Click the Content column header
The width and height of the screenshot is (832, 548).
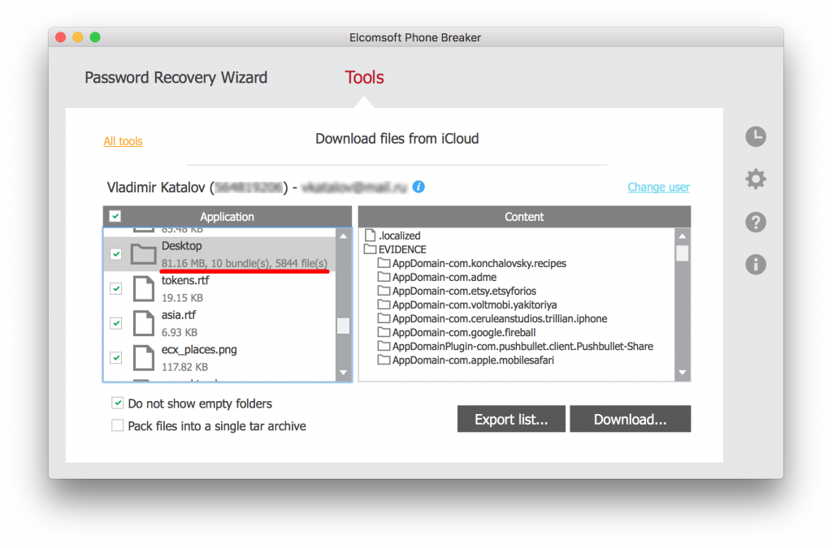coord(524,216)
